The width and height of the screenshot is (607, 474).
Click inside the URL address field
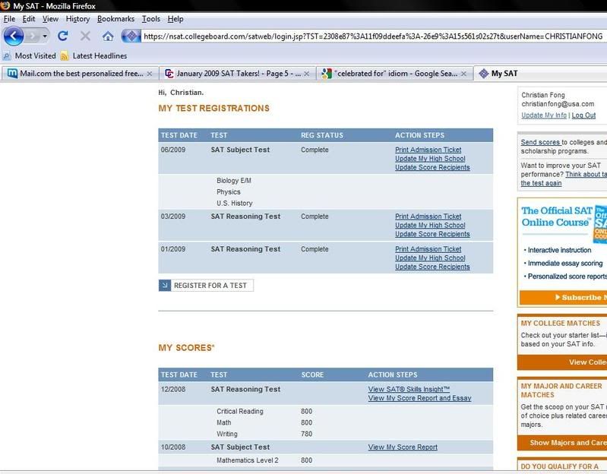[x=365, y=36]
